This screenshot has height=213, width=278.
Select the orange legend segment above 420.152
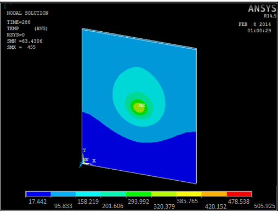tap(214, 194)
